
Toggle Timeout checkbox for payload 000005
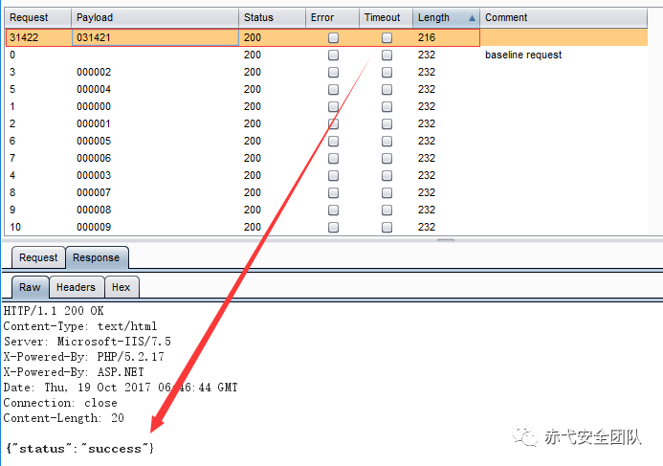(x=387, y=141)
